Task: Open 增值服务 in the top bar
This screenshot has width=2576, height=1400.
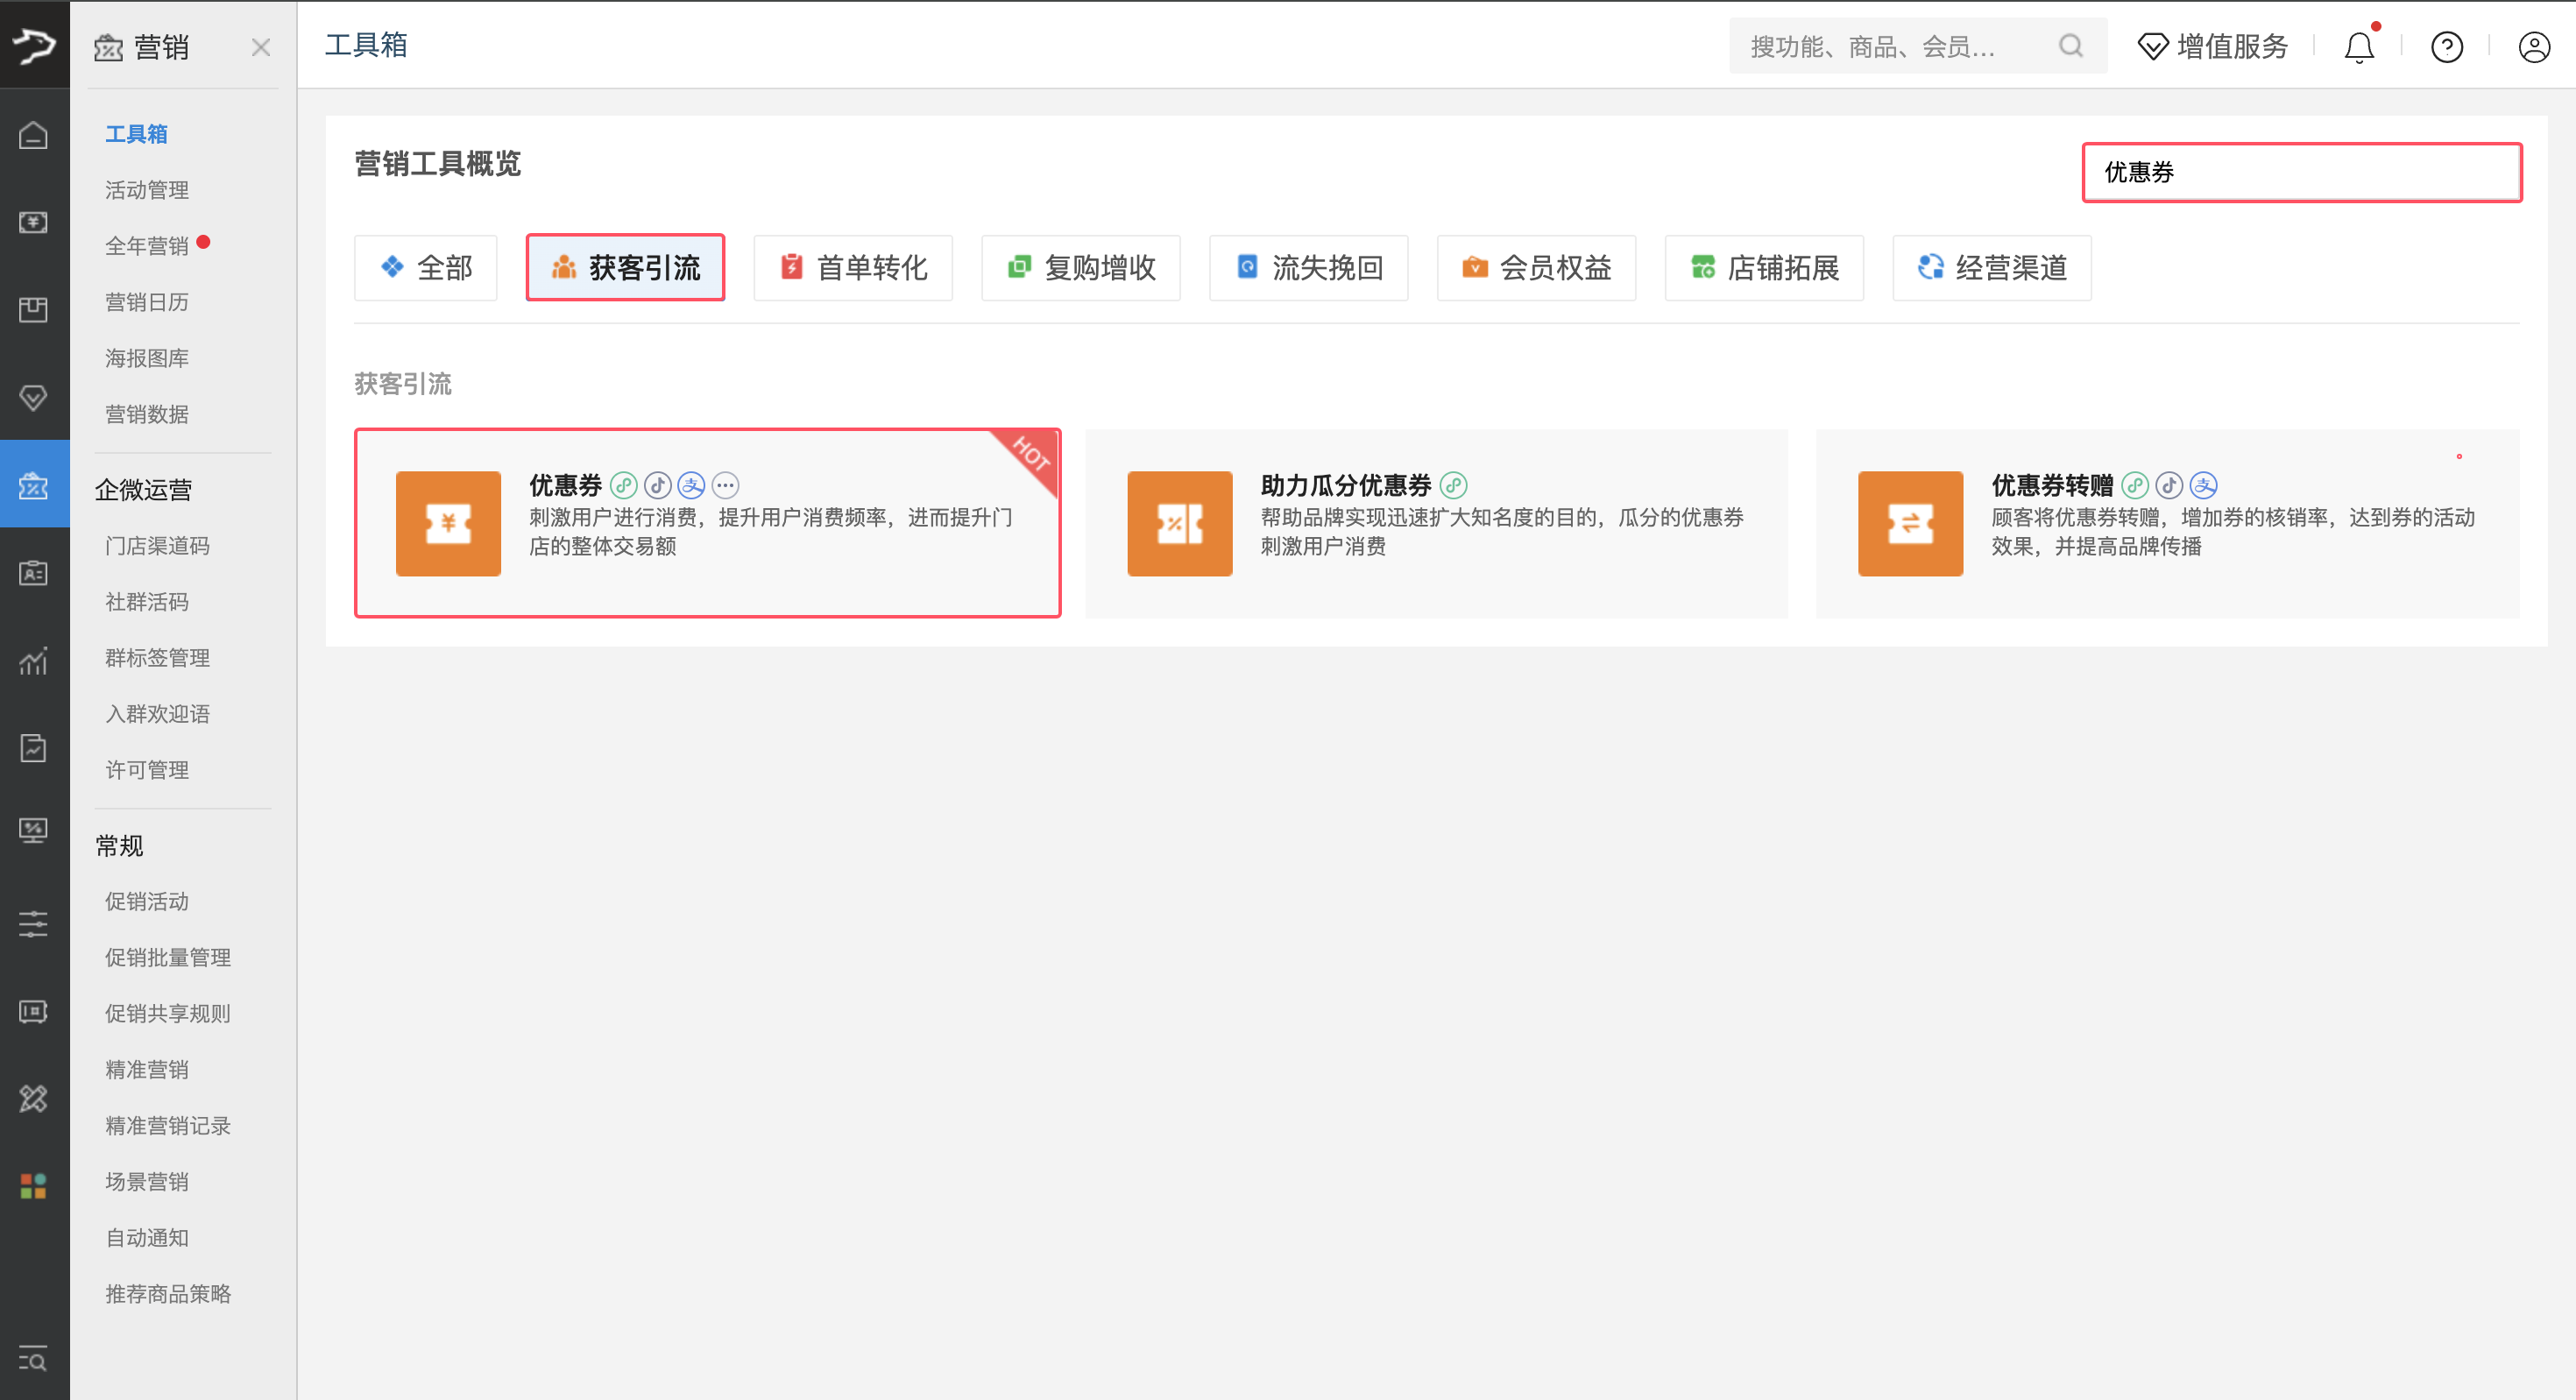Action: click(2213, 47)
